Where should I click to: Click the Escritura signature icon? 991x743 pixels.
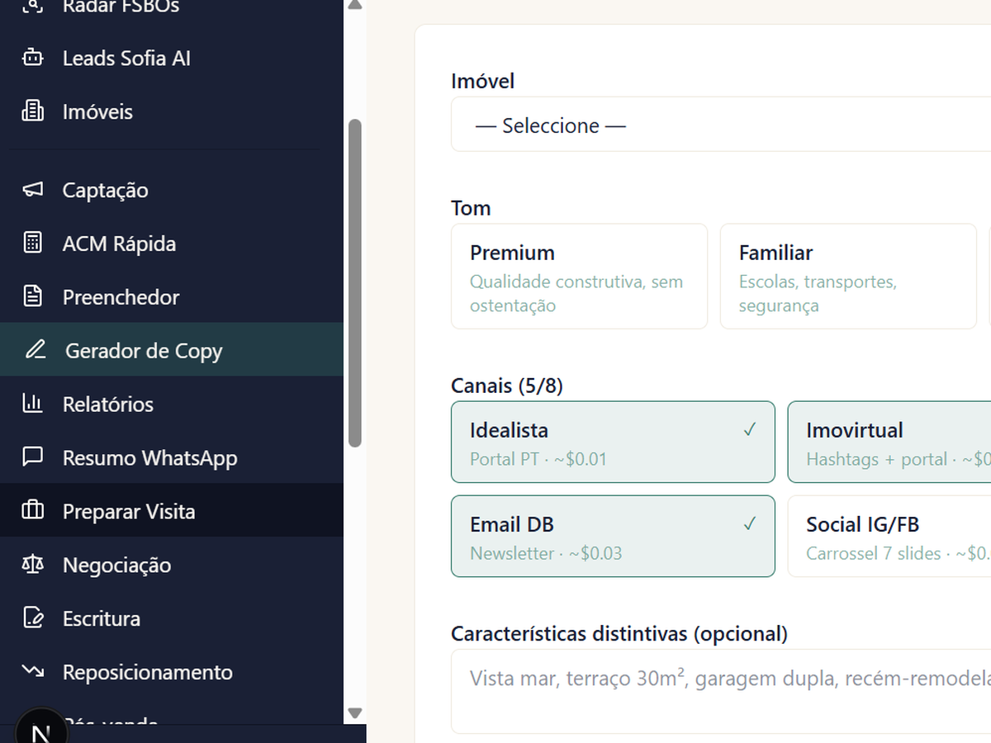32,618
